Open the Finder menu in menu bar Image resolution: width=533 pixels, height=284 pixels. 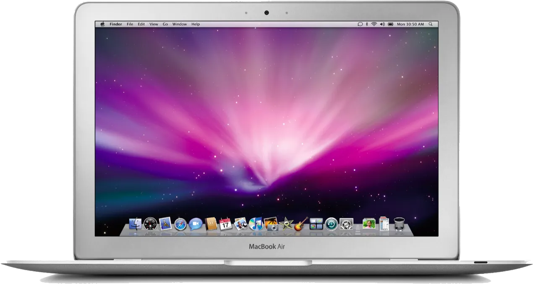point(116,24)
